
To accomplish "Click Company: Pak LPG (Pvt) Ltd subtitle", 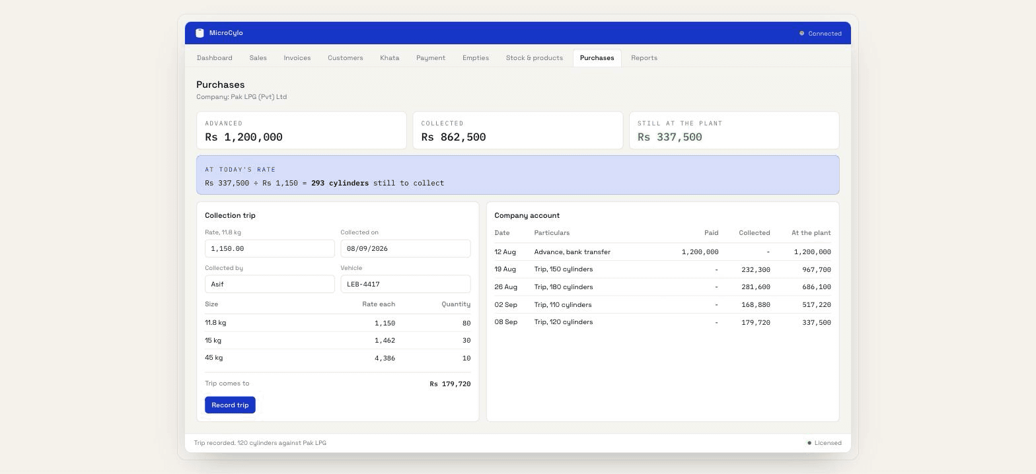I will [242, 97].
